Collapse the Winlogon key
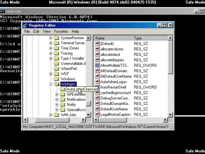 51,84
